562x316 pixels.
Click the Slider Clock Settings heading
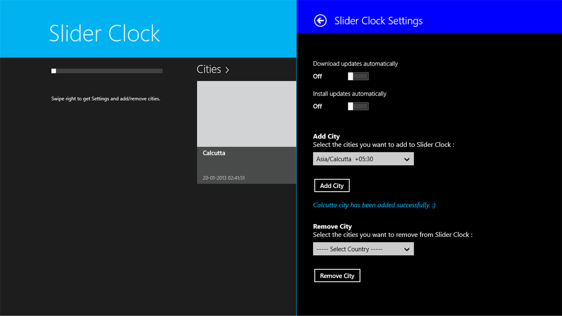pyautogui.click(x=378, y=20)
